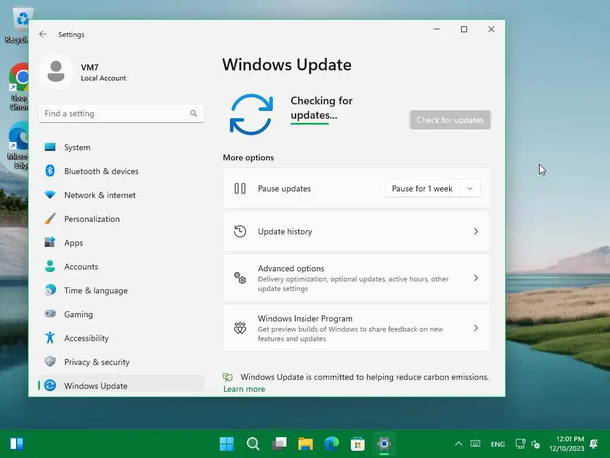The width and height of the screenshot is (610, 458).
Task: Open Accounts settings page
Action: [x=121, y=267]
